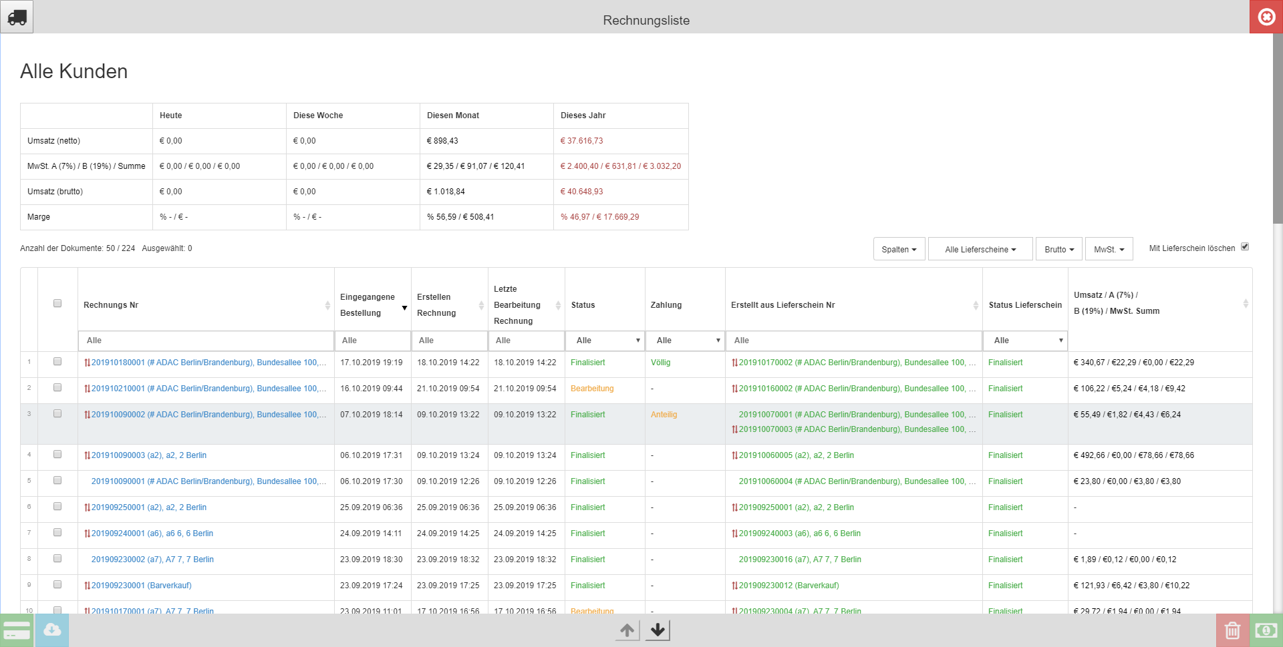Click the down arrow button
The image size is (1283, 647).
pos(658,630)
